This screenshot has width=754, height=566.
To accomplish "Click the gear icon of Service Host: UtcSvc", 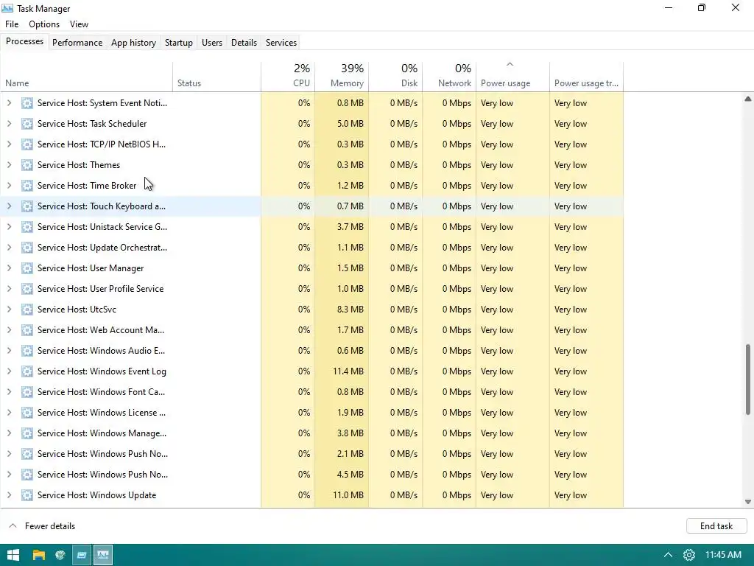I will point(27,310).
